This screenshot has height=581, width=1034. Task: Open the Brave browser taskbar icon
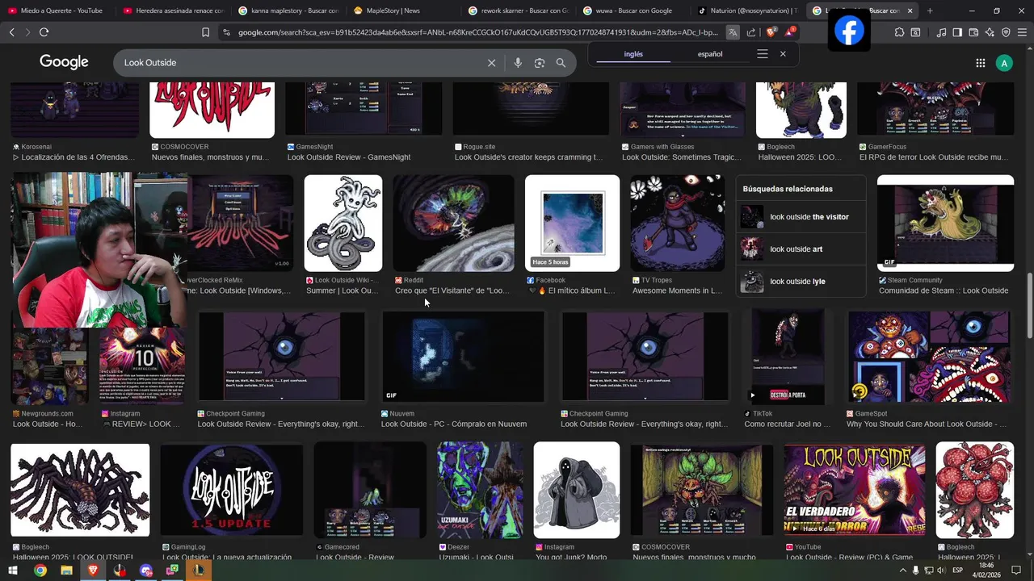pyautogui.click(x=93, y=571)
